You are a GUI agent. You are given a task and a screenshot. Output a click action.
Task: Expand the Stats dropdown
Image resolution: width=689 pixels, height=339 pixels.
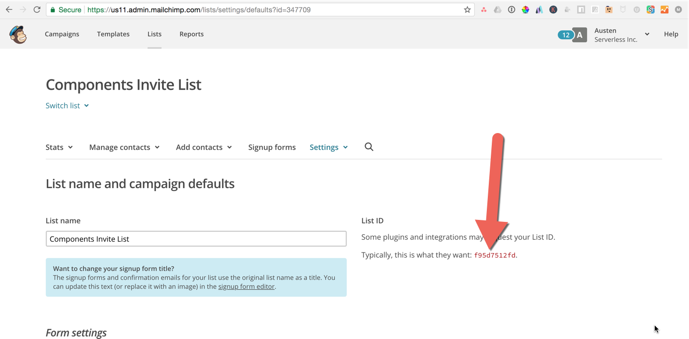(59, 147)
